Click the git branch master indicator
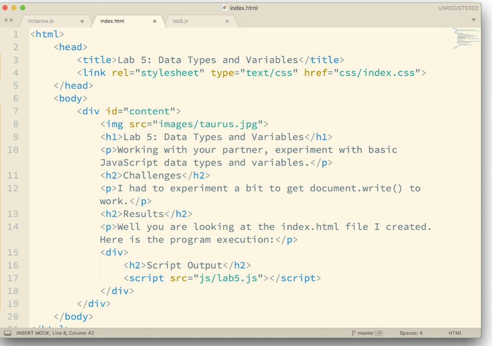This screenshot has width=492, height=346. click(x=364, y=333)
